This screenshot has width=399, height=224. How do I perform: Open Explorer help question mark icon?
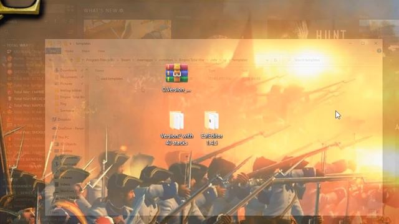379,51
